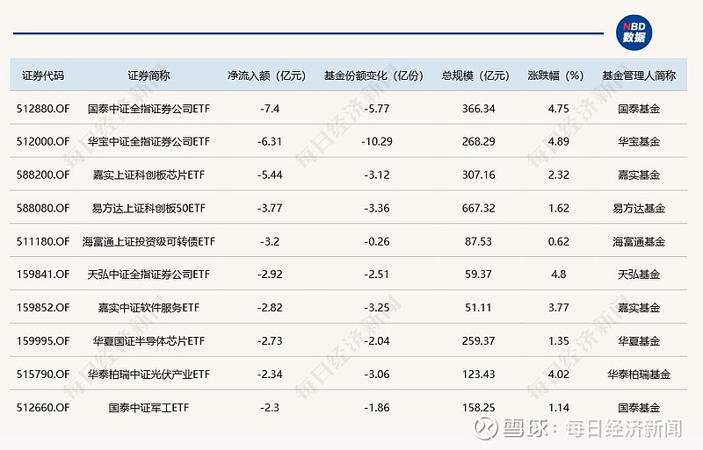Click 海富通上证投资级可转债ETF name
The width and height of the screenshot is (703, 450).
[149, 242]
